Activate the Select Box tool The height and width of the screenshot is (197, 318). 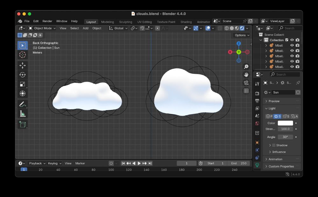(x=23, y=45)
